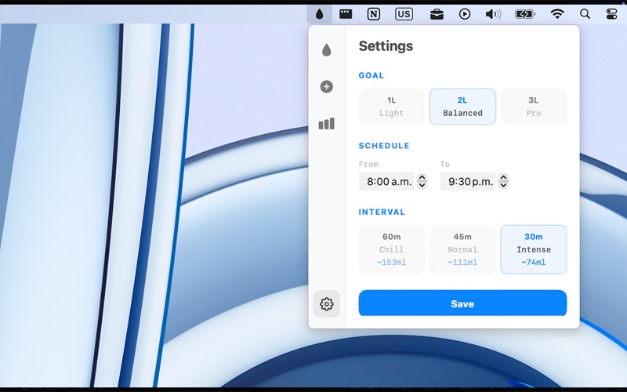Click the "To" schedule label

pyautogui.click(x=445, y=164)
